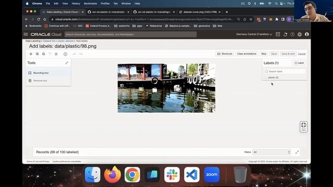Click the 98.png image canvas
Image resolution: width=333 pixels, height=187 pixels.
(166, 88)
